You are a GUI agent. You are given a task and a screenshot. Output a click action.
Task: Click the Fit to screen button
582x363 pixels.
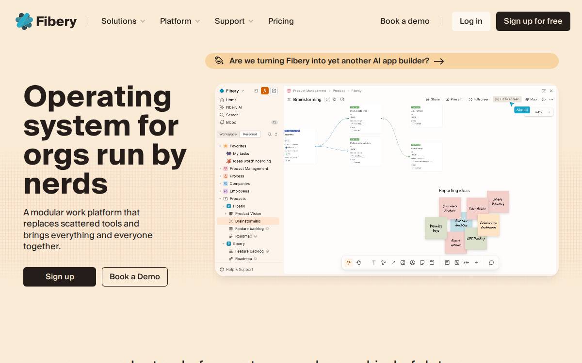[507, 99]
